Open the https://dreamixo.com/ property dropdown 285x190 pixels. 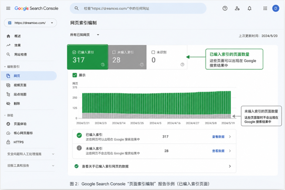pyautogui.click(x=30, y=23)
